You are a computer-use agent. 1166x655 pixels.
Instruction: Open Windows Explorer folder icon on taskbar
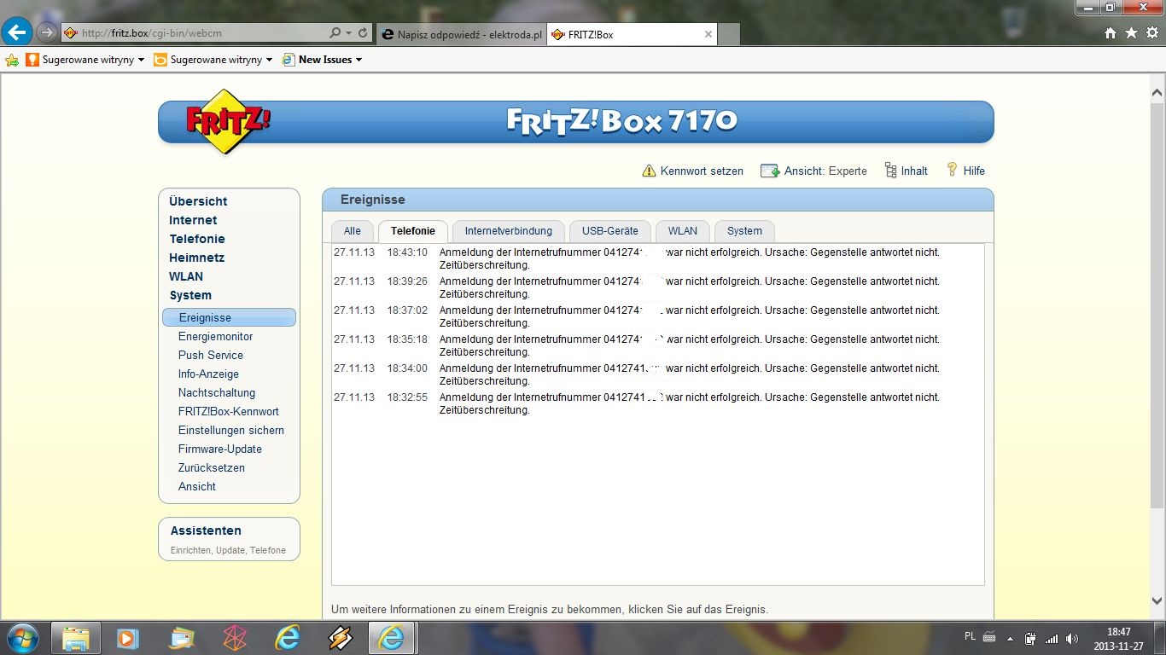(76, 638)
